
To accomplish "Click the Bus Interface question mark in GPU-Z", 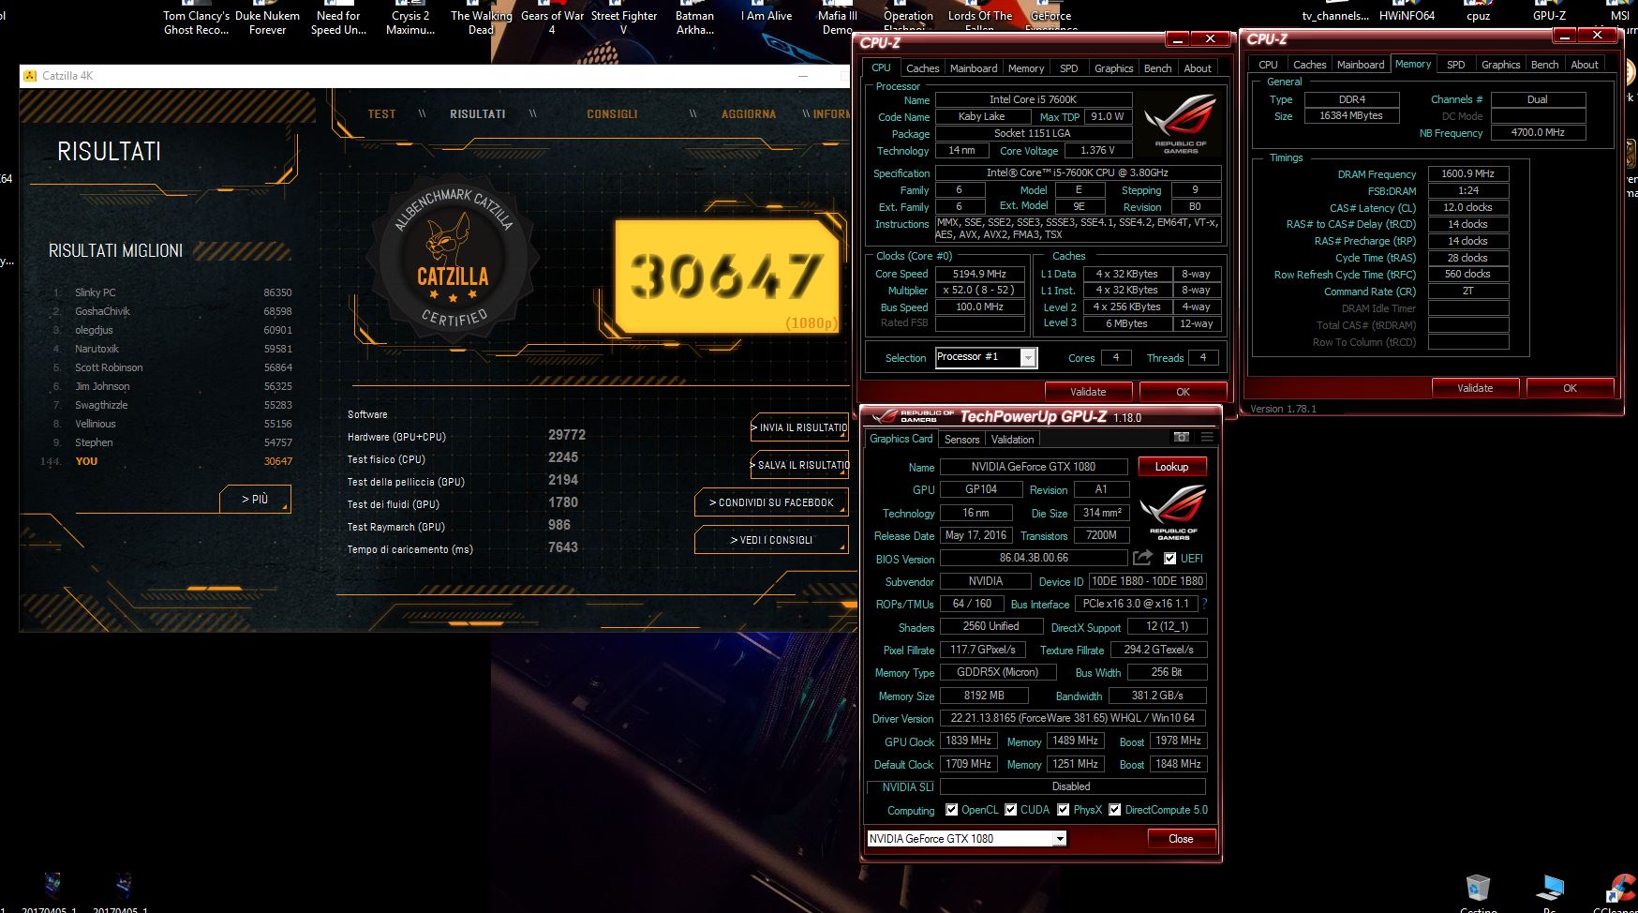I will pyautogui.click(x=1204, y=604).
